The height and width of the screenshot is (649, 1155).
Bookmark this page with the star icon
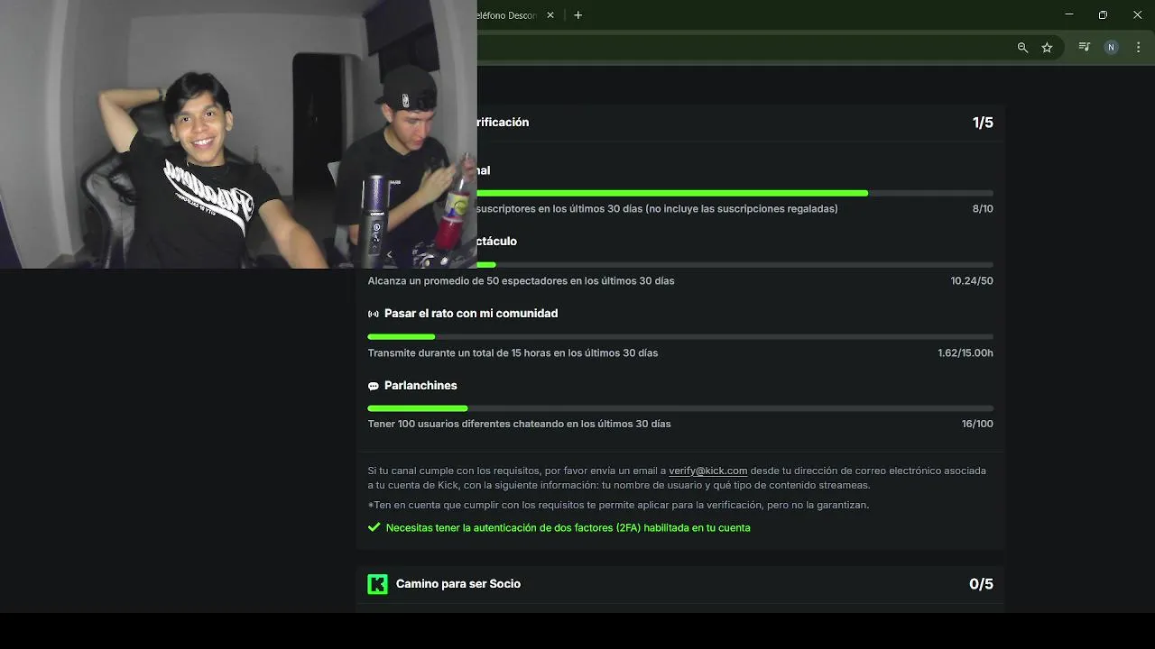coord(1047,47)
